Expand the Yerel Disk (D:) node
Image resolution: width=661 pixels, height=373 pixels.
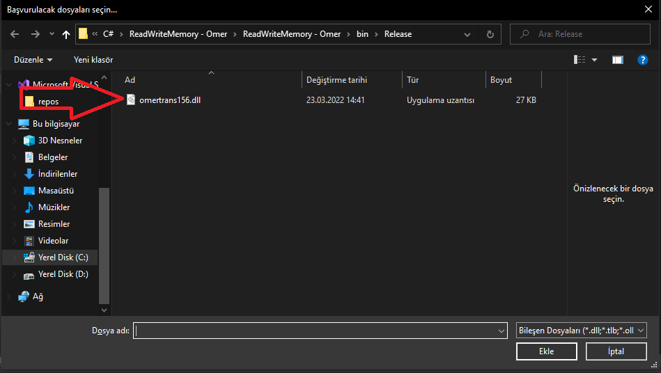15,274
